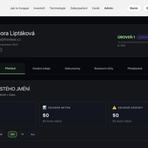The image size is (148, 148).
Task: Select the ALL time range
Action: [x=33, y=135]
